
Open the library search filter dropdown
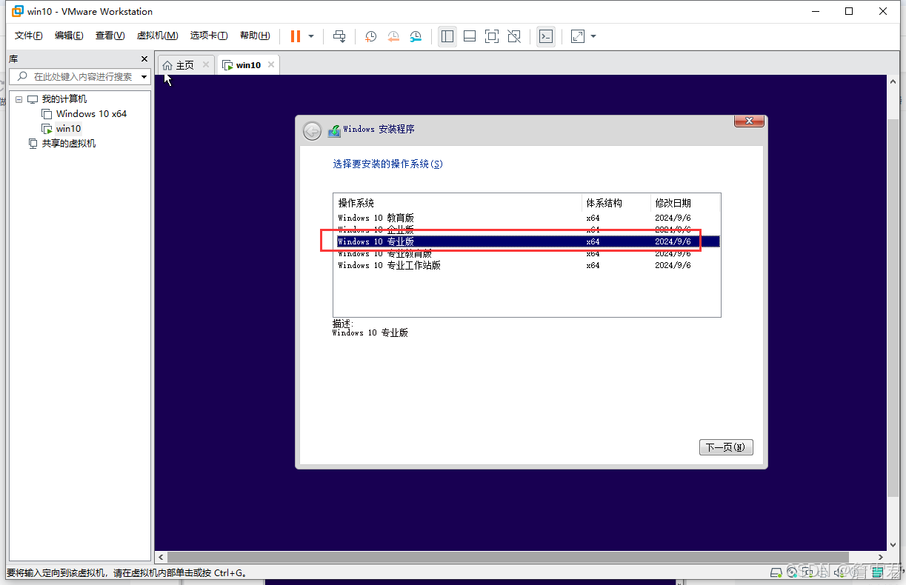click(x=144, y=76)
